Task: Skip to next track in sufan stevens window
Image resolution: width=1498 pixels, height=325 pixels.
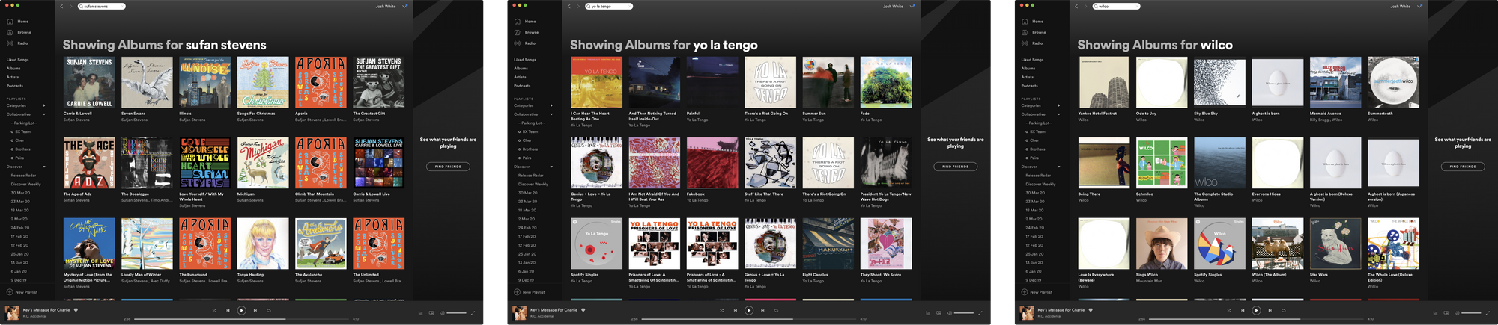Action: coord(255,310)
